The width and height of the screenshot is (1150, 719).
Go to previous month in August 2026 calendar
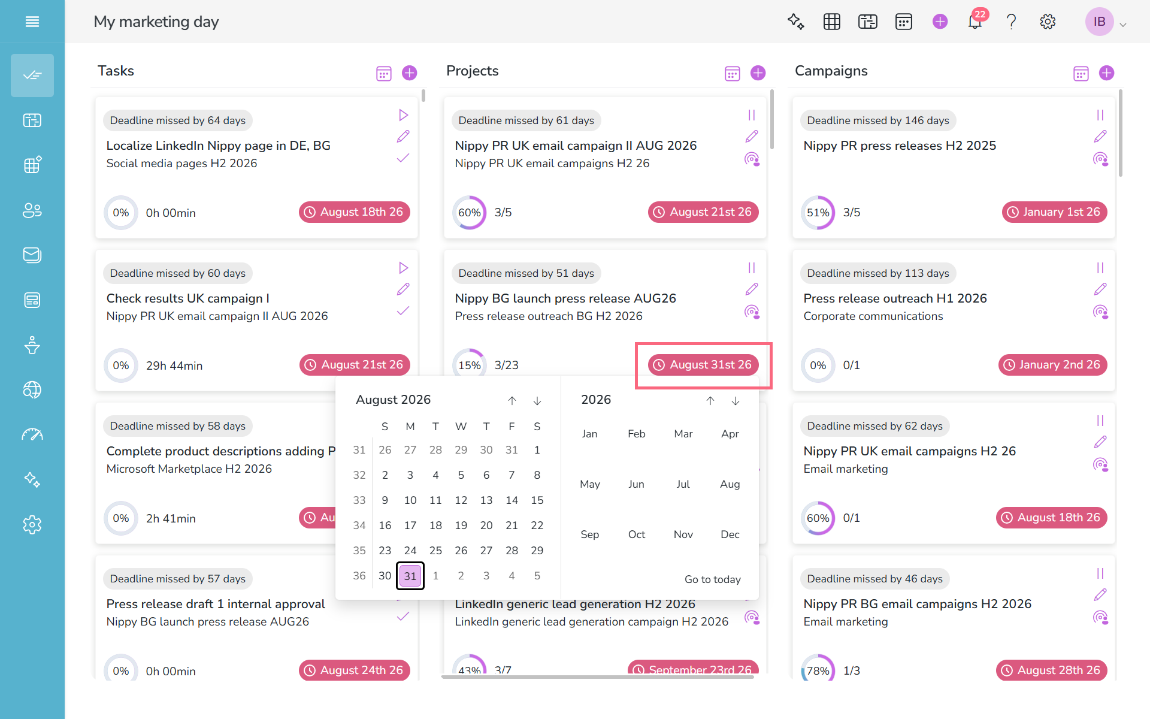point(512,401)
